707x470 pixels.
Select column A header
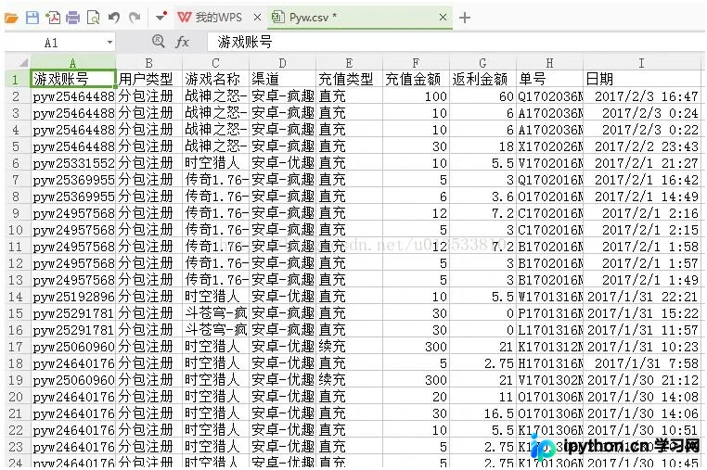pos(73,63)
